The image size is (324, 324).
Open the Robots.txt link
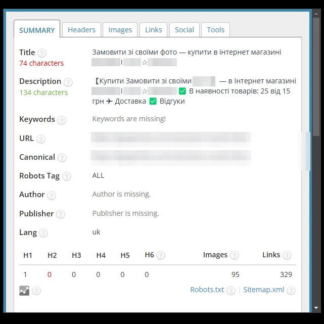click(x=207, y=290)
